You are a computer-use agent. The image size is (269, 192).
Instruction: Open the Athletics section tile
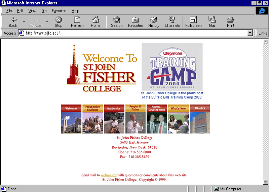click(x=200, y=119)
